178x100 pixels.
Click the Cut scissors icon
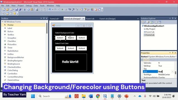pyautogui.click(x=25, y=9)
